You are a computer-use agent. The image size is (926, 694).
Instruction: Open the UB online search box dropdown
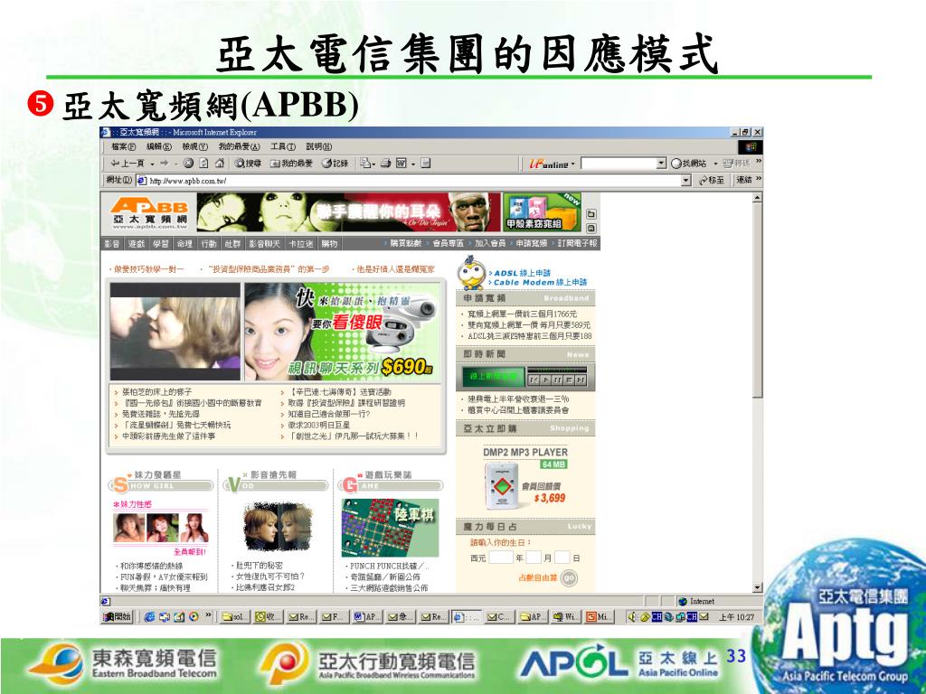661,164
